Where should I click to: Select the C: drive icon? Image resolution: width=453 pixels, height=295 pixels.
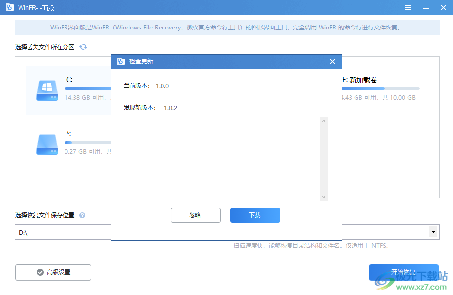[x=47, y=90]
